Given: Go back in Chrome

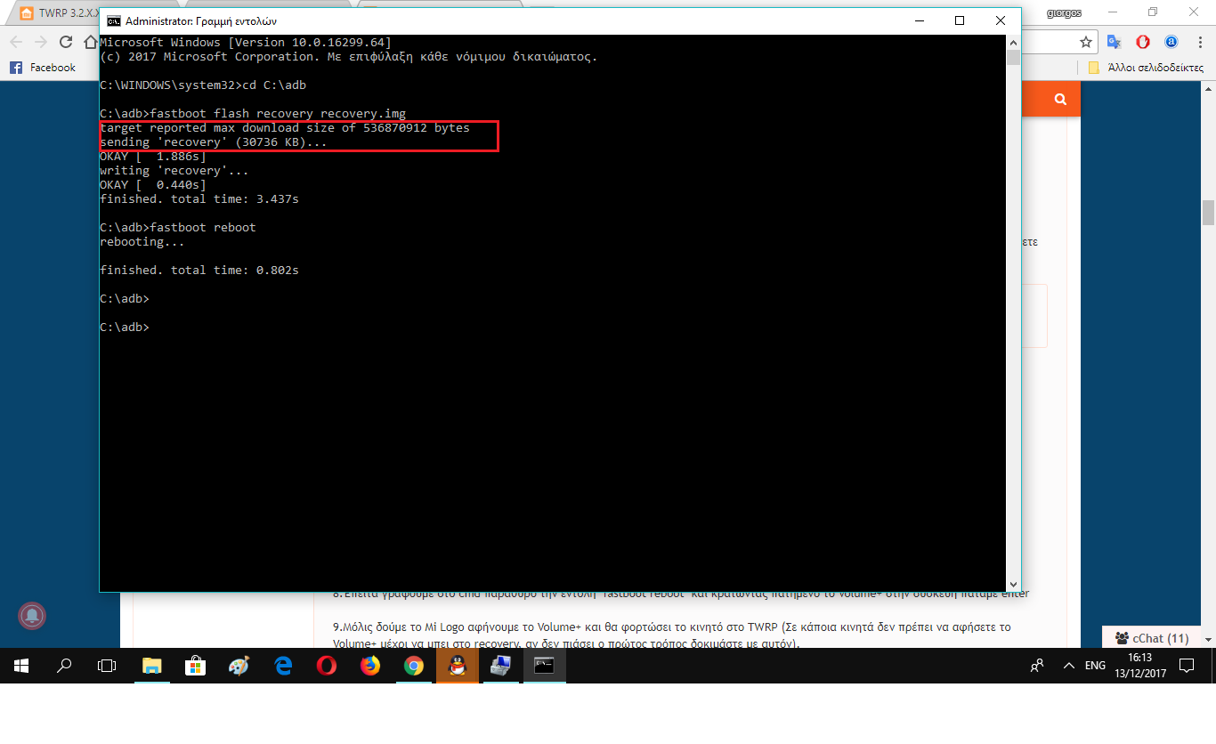Looking at the screenshot, I should pyautogui.click(x=16, y=42).
